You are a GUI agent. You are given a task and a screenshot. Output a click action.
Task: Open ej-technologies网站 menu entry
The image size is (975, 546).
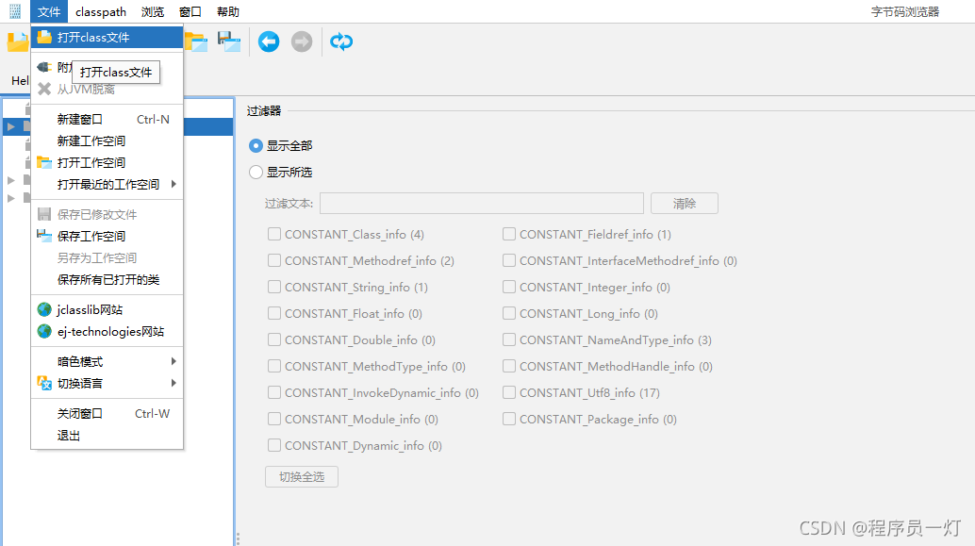coord(107,331)
